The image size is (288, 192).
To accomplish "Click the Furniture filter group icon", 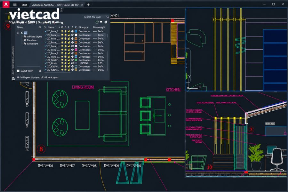I will [x=25, y=40].
